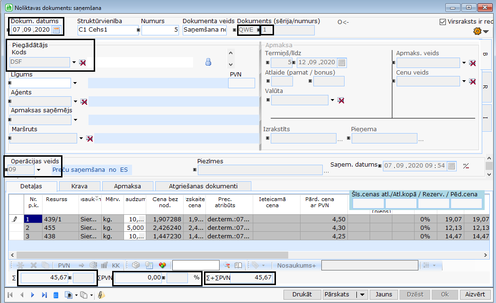The height and width of the screenshot is (303, 496).
Task: Click the grey X delete-row toolbar icon
Action: tap(34, 266)
